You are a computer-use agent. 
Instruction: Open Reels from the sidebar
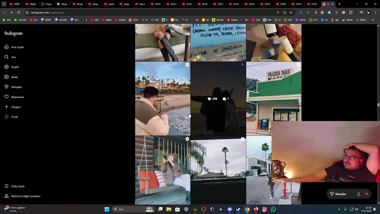pos(11,77)
